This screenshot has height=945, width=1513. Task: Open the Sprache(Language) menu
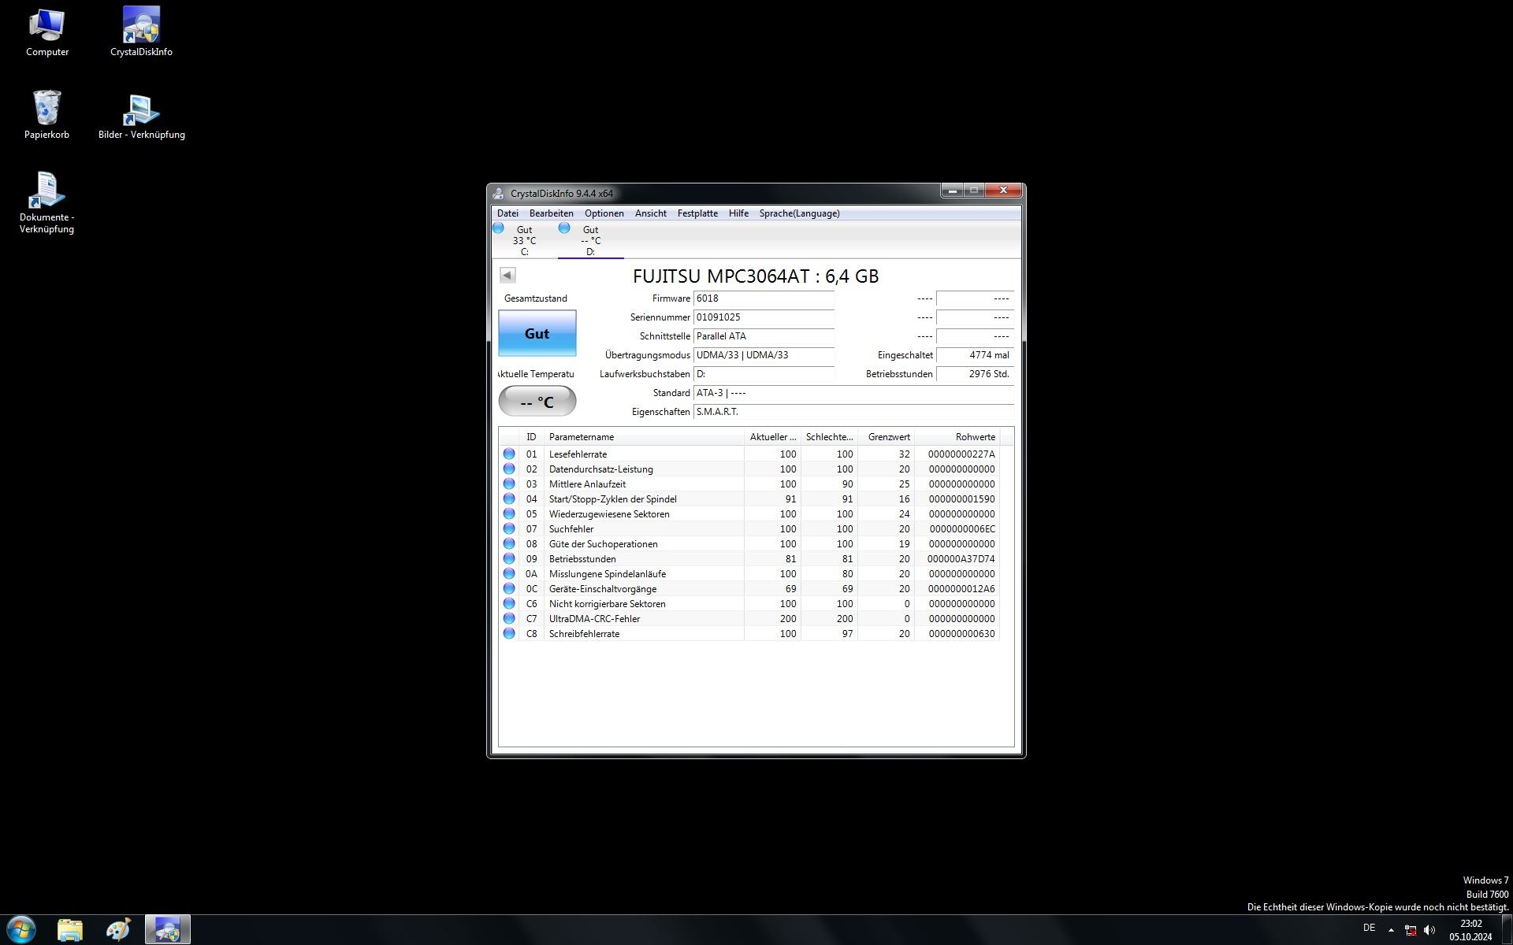click(798, 213)
